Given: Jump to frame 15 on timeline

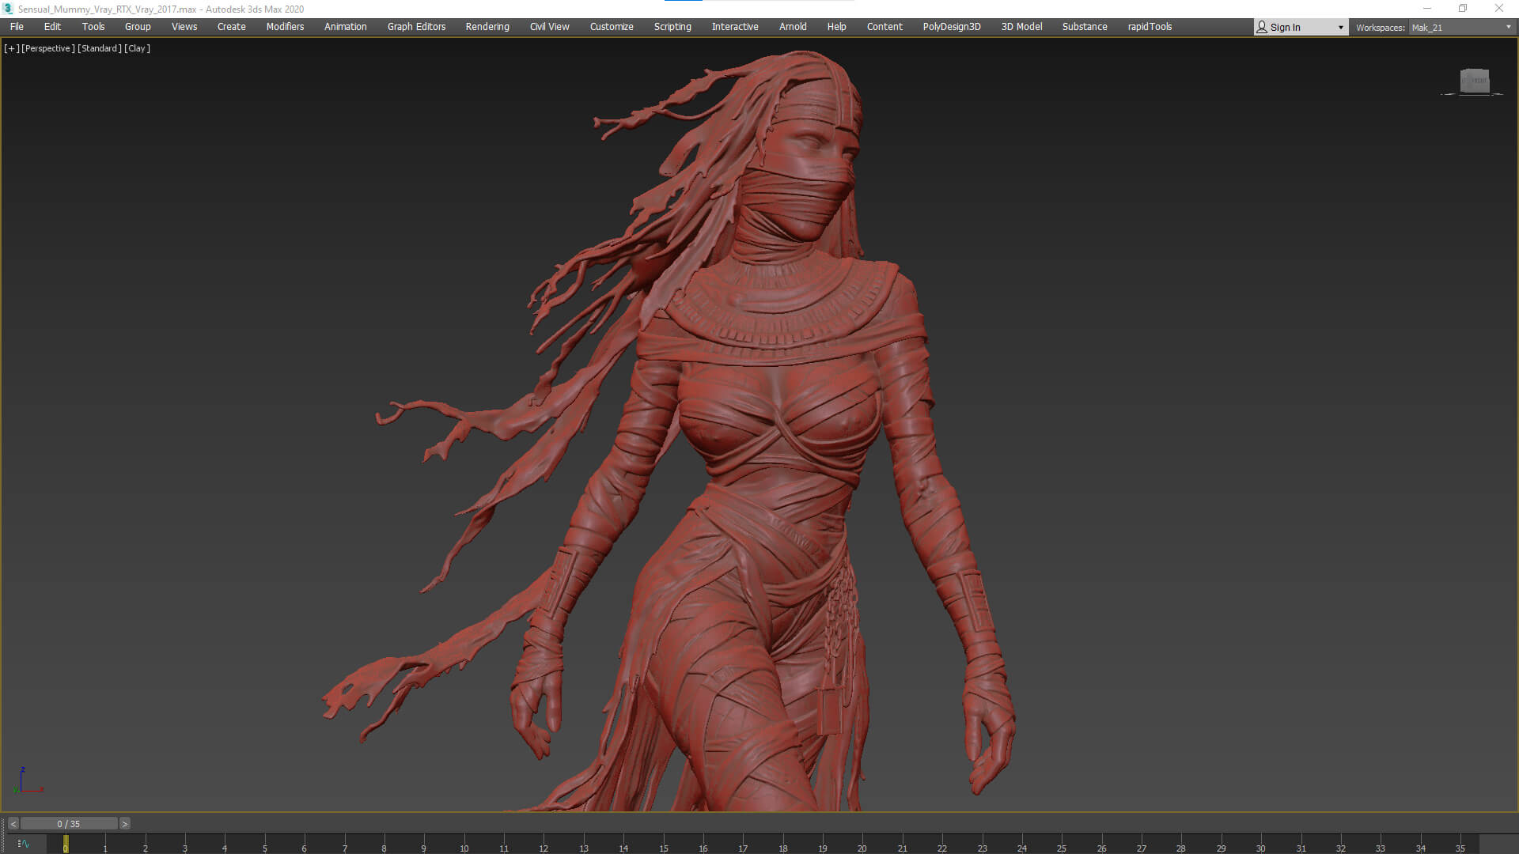Looking at the screenshot, I should coord(664,848).
